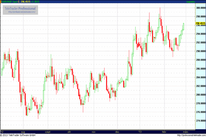Click the 274.0000 price axis label
The image size is (206, 137).
pos(200,121)
